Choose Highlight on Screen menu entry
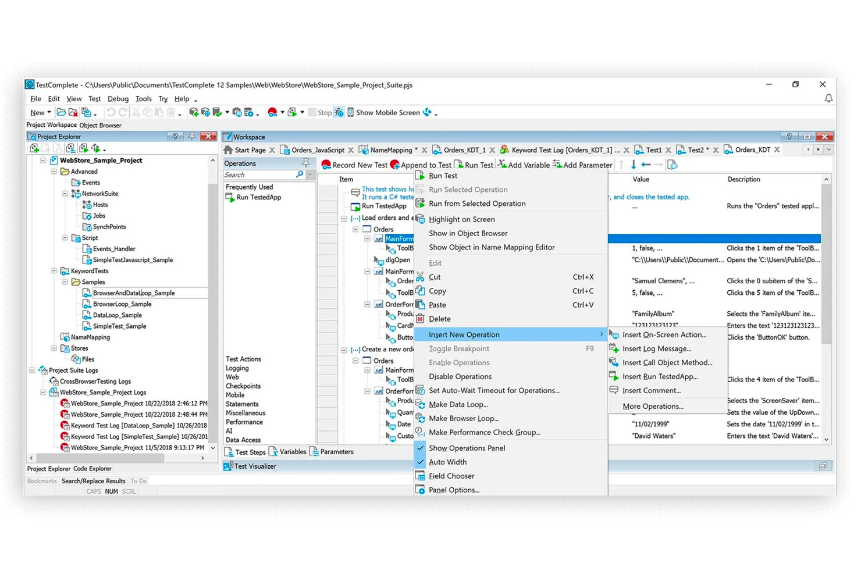The height and width of the screenshot is (574, 861). (510, 219)
